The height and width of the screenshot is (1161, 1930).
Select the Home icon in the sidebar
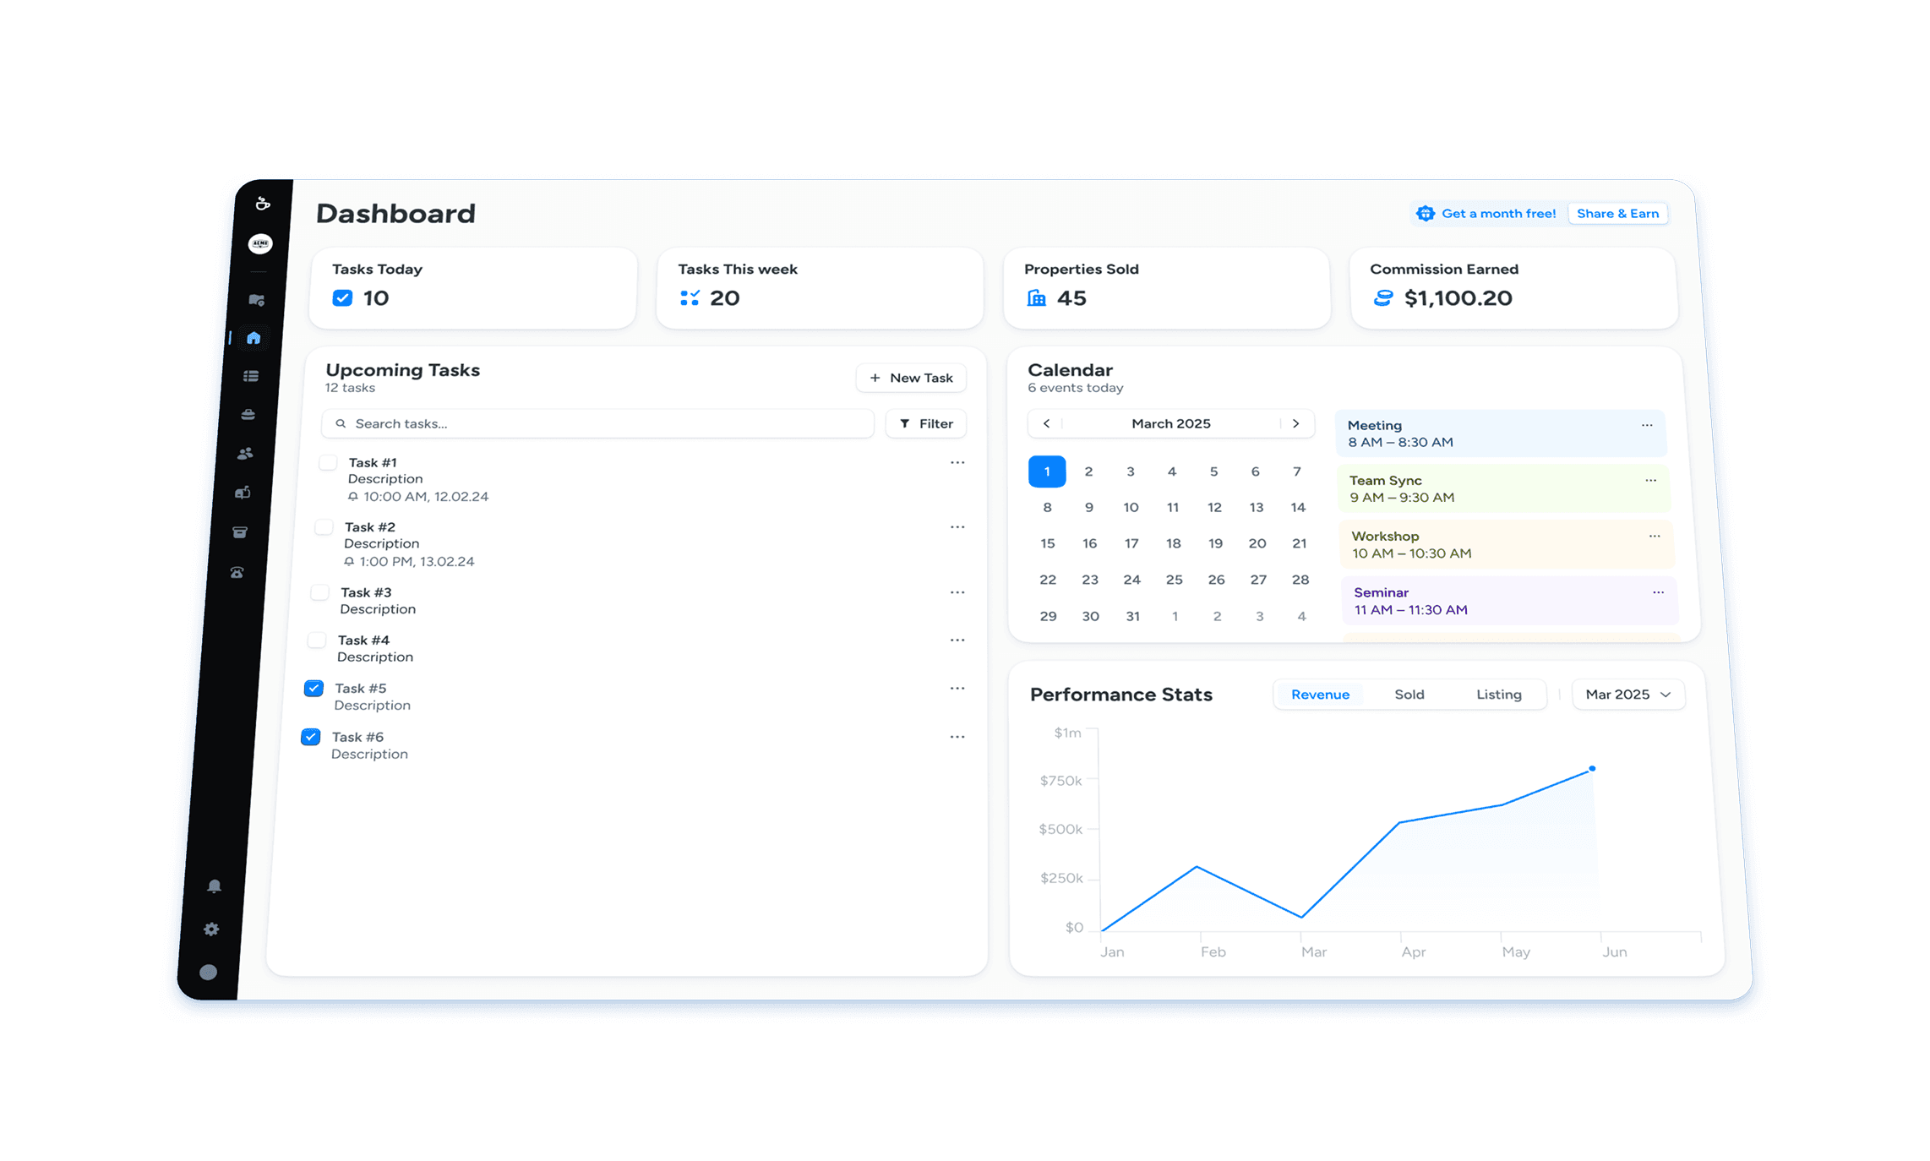pyautogui.click(x=253, y=338)
